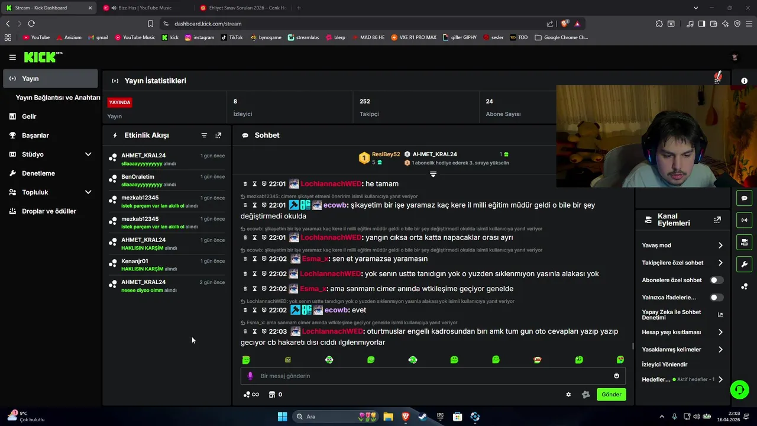Image resolution: width=757 pixels, height=426 pixels.
Task: Click LochlannachWED username at 22:03
Action: pos(332,331)
